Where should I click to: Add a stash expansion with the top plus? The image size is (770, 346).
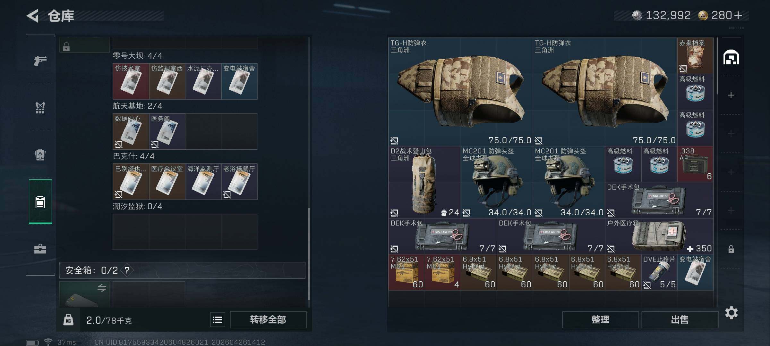pyautogui.click(x=731, y=95)
